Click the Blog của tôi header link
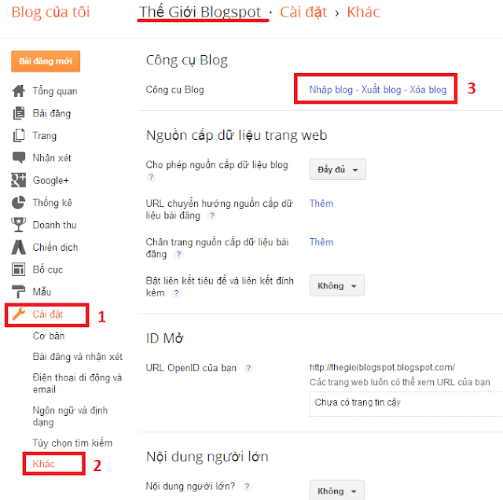Screen dimensions: 503x500 pyautogui.click(x=50, y=13)
